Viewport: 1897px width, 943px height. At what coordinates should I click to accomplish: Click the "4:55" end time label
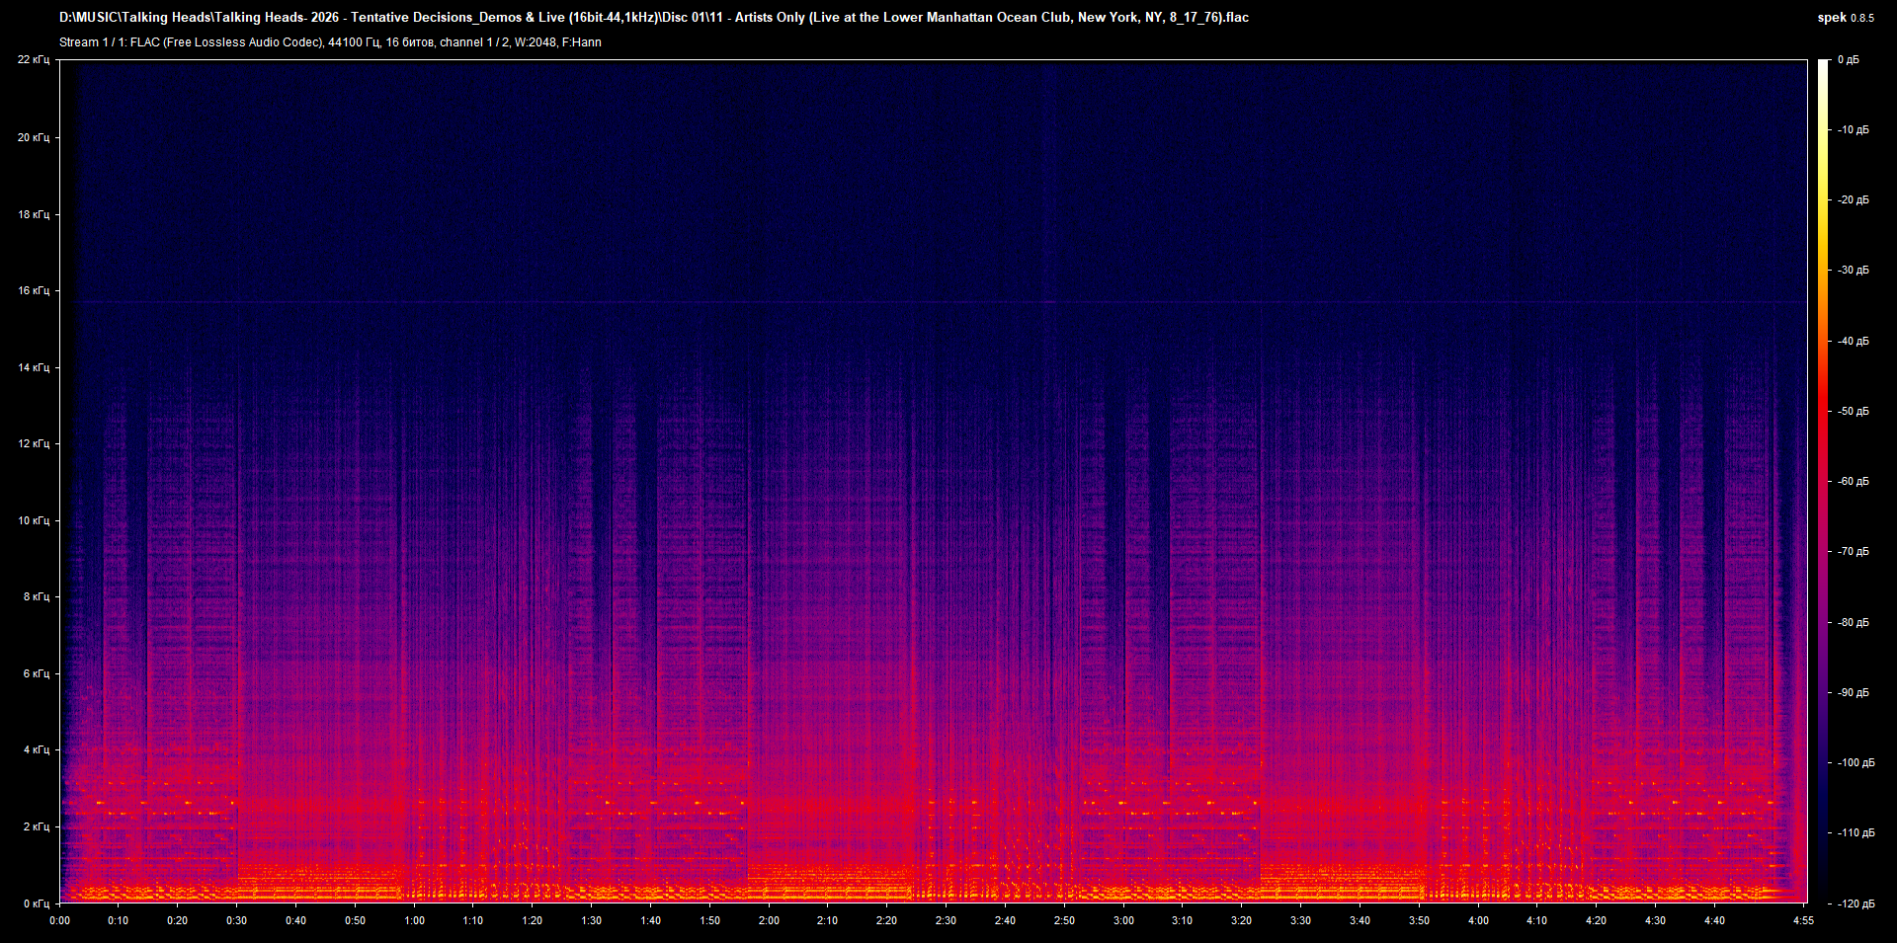pos(1806,919)
